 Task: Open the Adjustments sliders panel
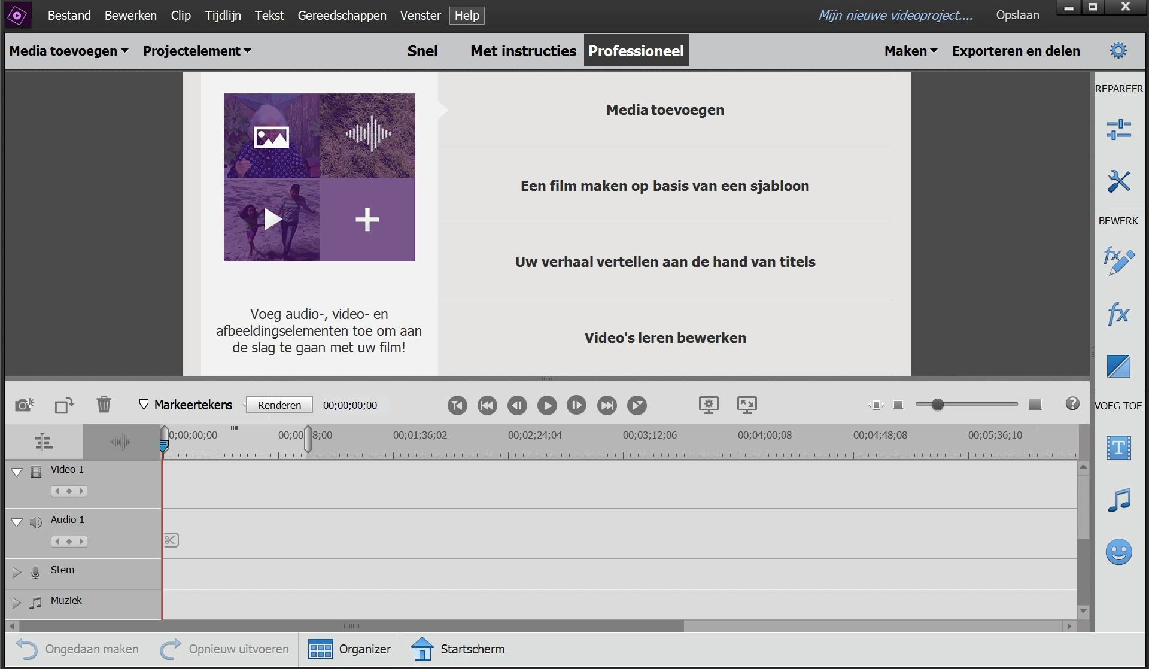coord(1118,129)
